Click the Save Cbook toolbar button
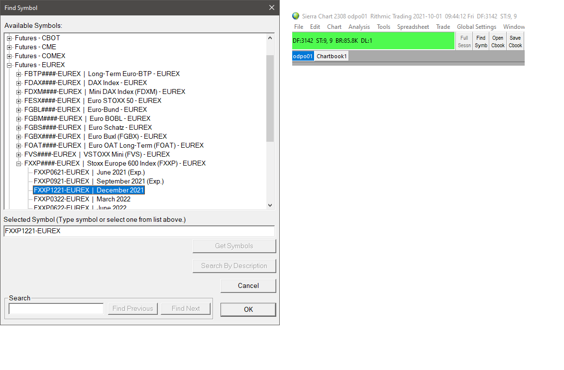This screenshot has height=370, width=564. pyautogui.click(x=515, y=41)
